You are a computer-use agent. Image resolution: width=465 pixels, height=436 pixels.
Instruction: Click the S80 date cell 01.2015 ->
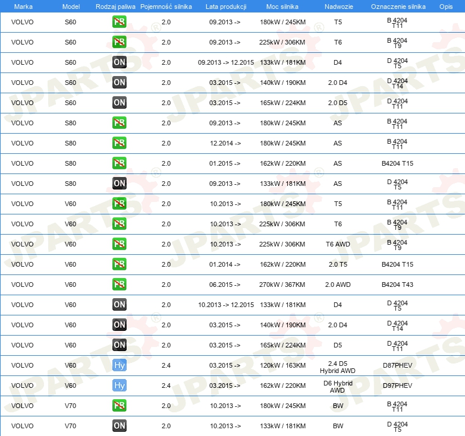click(225, 163)
